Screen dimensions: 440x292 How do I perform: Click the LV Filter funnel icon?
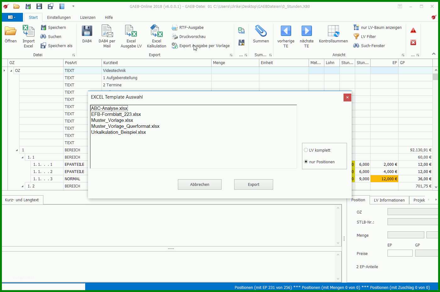[x=356, y=37]
